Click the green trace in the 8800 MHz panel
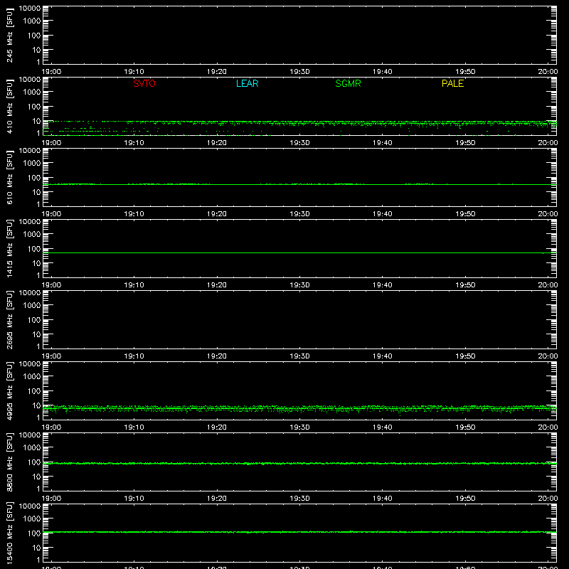The image size is (569, 569). click(x=299, y=464)
